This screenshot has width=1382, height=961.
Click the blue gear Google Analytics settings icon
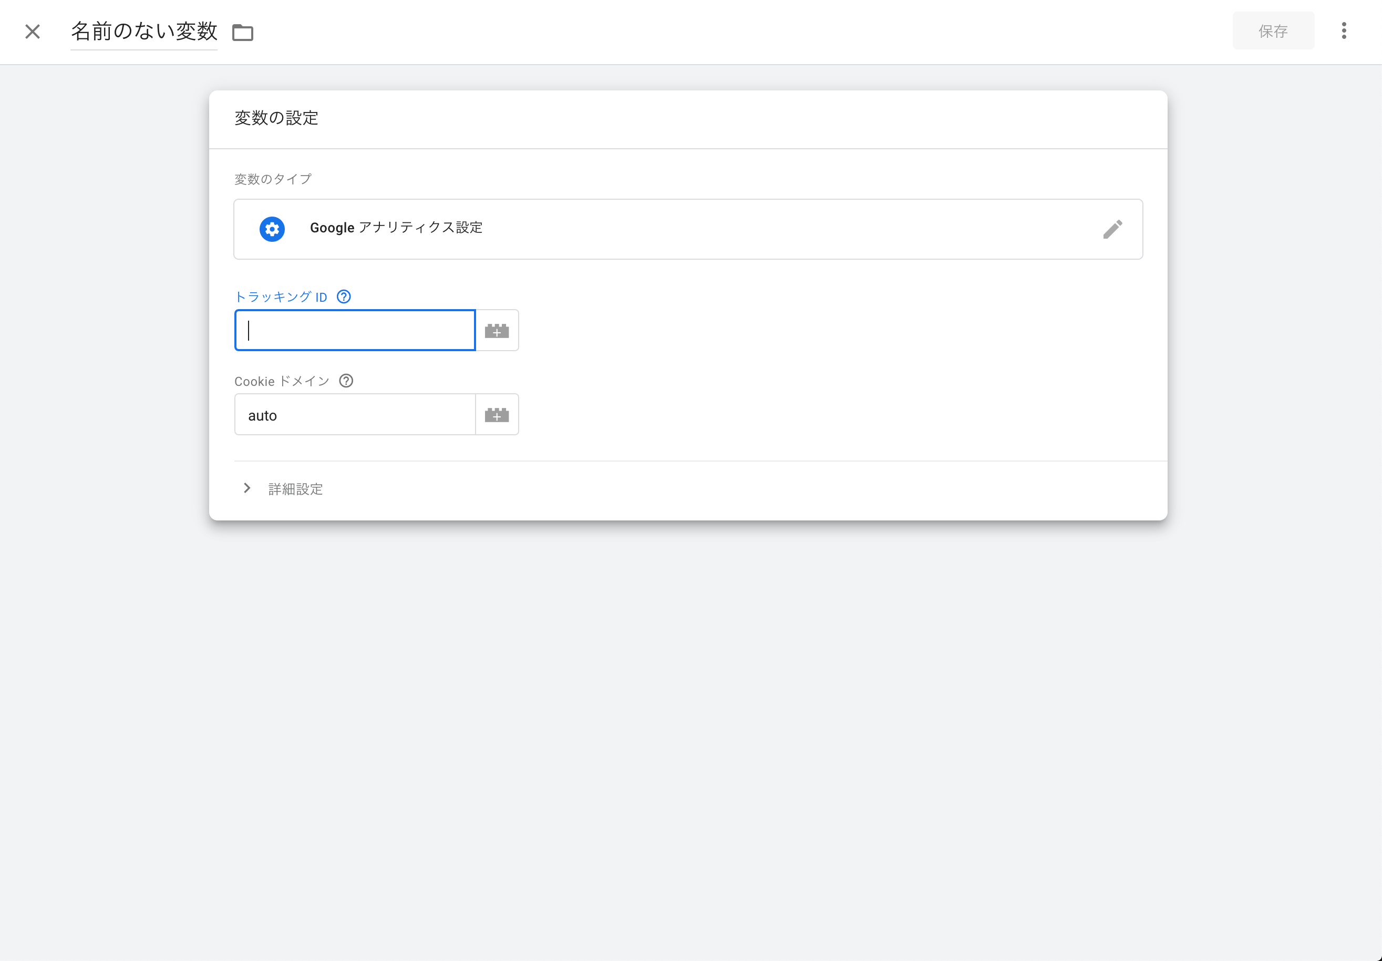click(272, 229)
